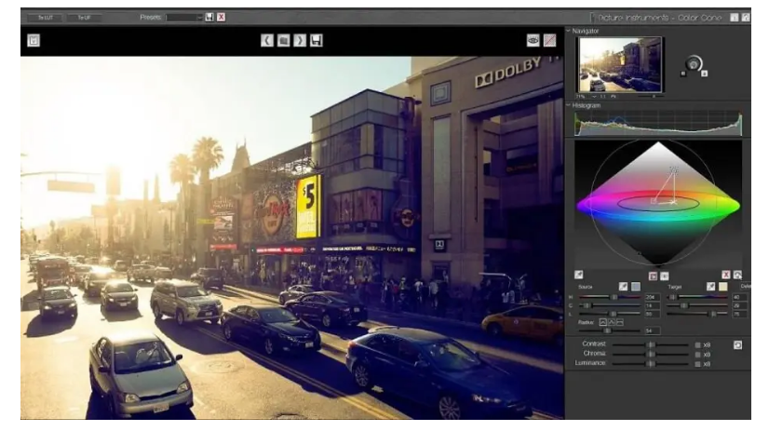Adjust the Target chroma slider
This screenshot has width=769, height=431.
click(697, 305)
